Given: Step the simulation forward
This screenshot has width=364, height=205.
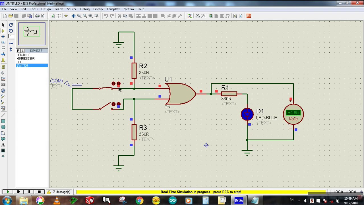Looking at the screenshot, I should pos(18,192).
